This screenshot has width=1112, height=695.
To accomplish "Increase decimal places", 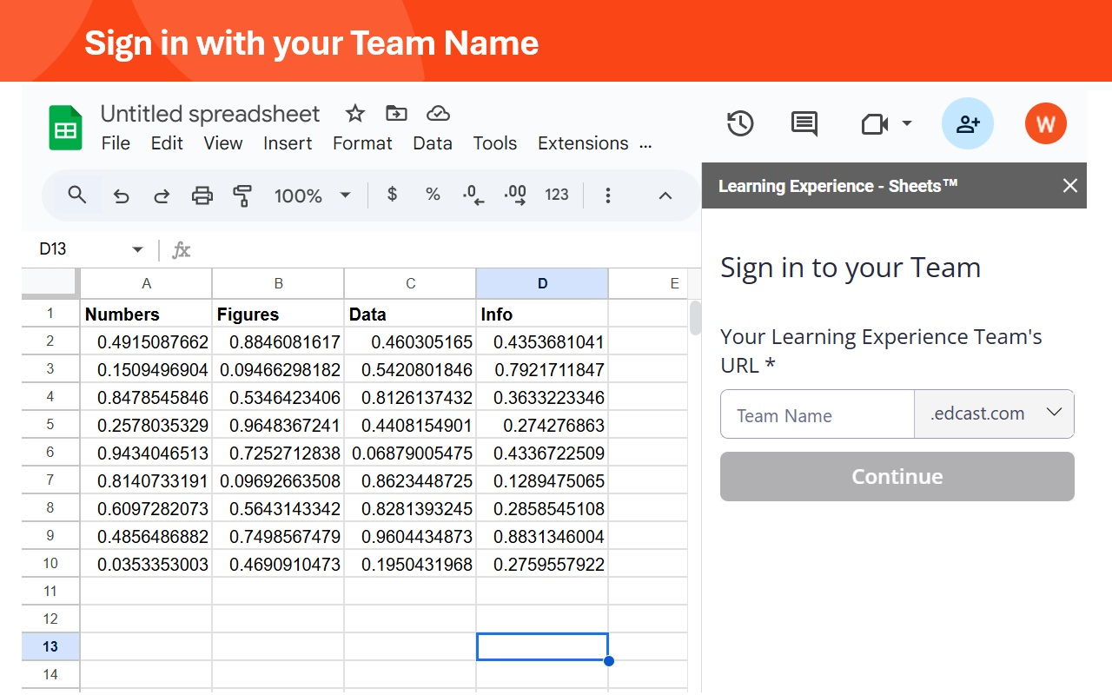I will 515,195.
